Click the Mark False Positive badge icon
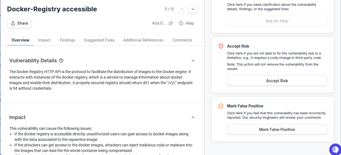341x155 pixels. 221,106
